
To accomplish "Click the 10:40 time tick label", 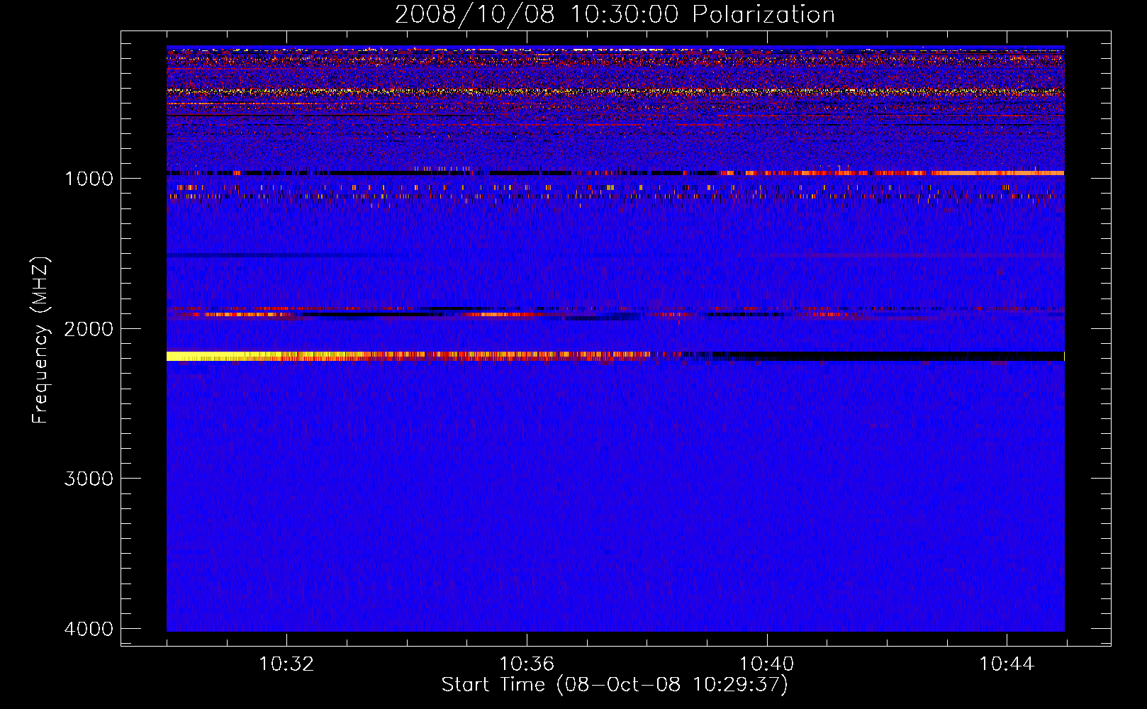I will click(767, 664).
